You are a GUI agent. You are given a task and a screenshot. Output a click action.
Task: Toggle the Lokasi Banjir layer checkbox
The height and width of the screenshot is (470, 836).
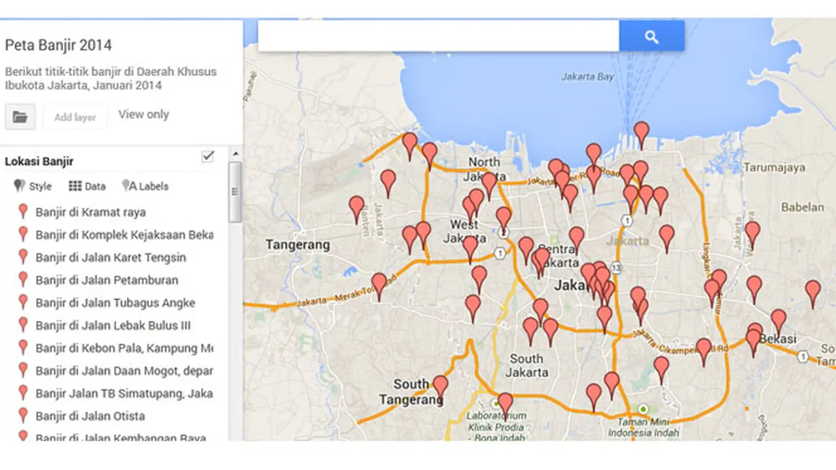point(208,156)
